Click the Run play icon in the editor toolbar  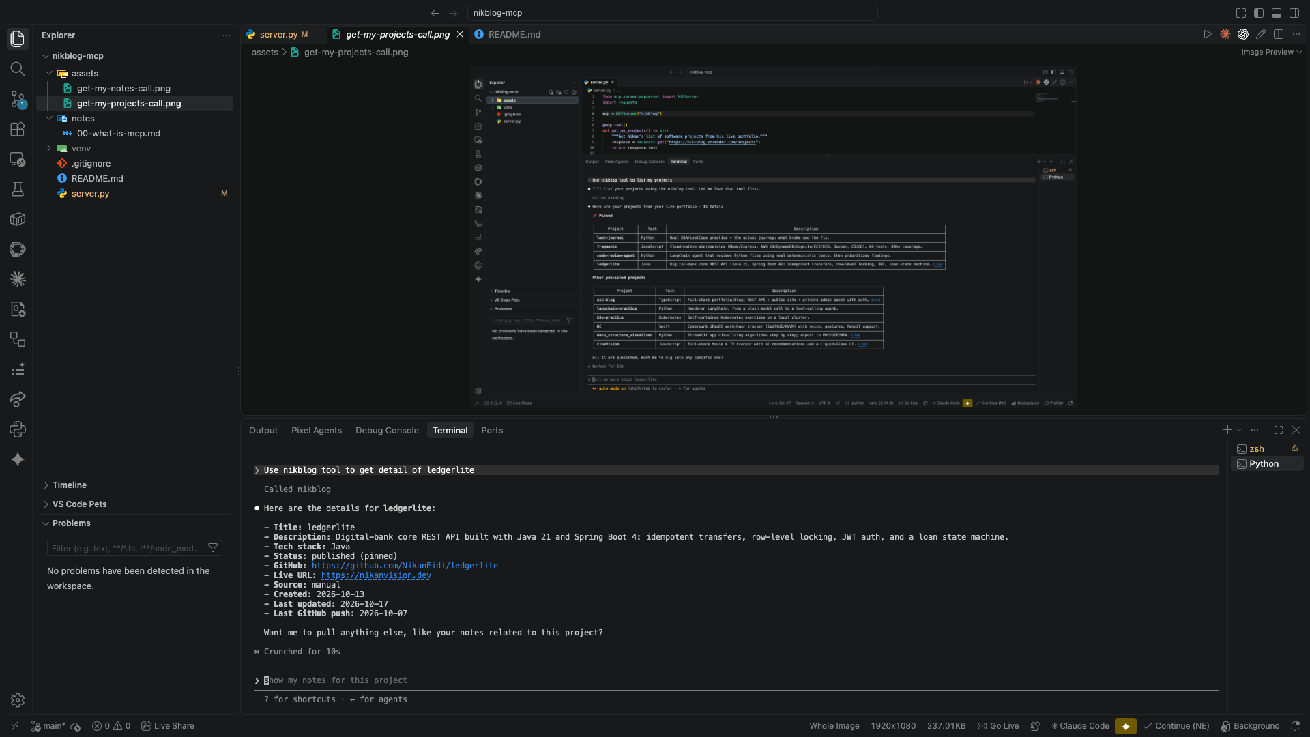(x=1208, y=34)
